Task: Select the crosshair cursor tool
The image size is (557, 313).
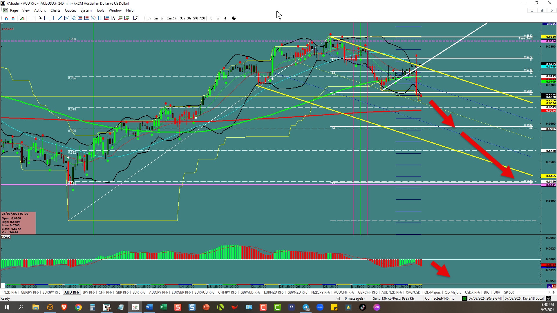Action: coord(31,18)
